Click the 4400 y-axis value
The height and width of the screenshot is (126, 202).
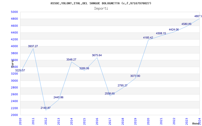pyautogui.click(x=14, y=33)
